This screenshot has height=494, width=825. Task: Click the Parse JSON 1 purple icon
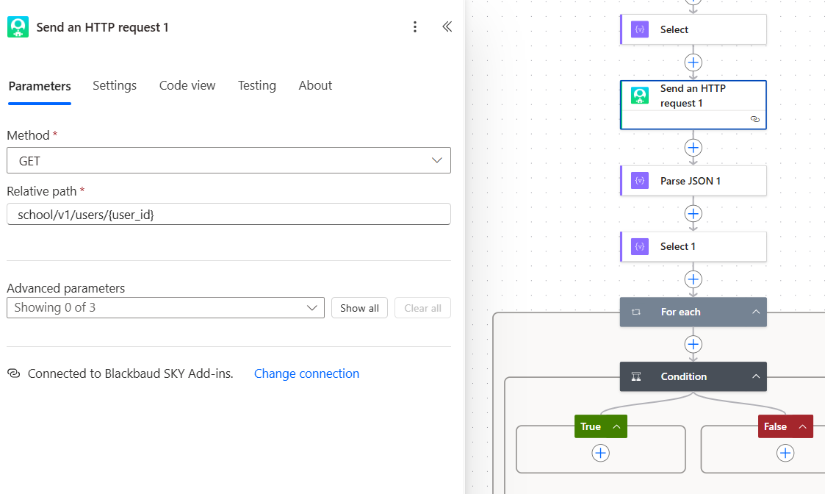point(640,181)
